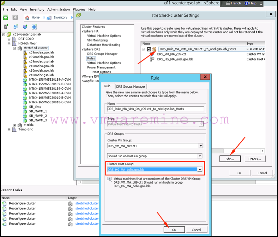The width and height of the screenshot is (278, 237).
Task: Select Power Management settings item
Action: 101,67
